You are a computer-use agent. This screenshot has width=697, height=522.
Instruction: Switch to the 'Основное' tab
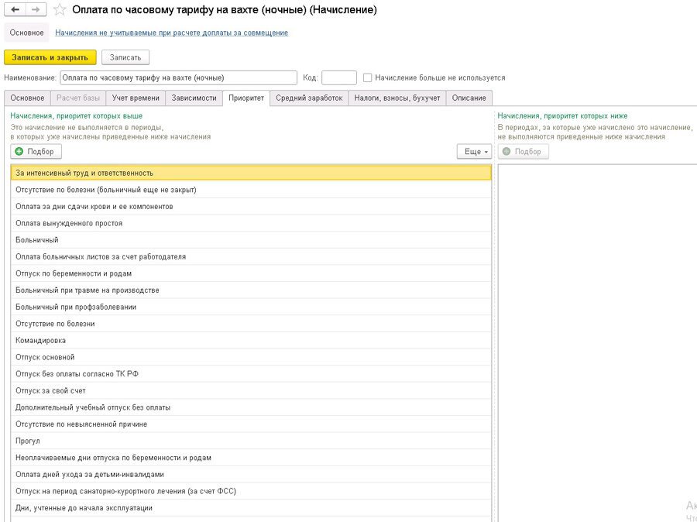(27, 98)
